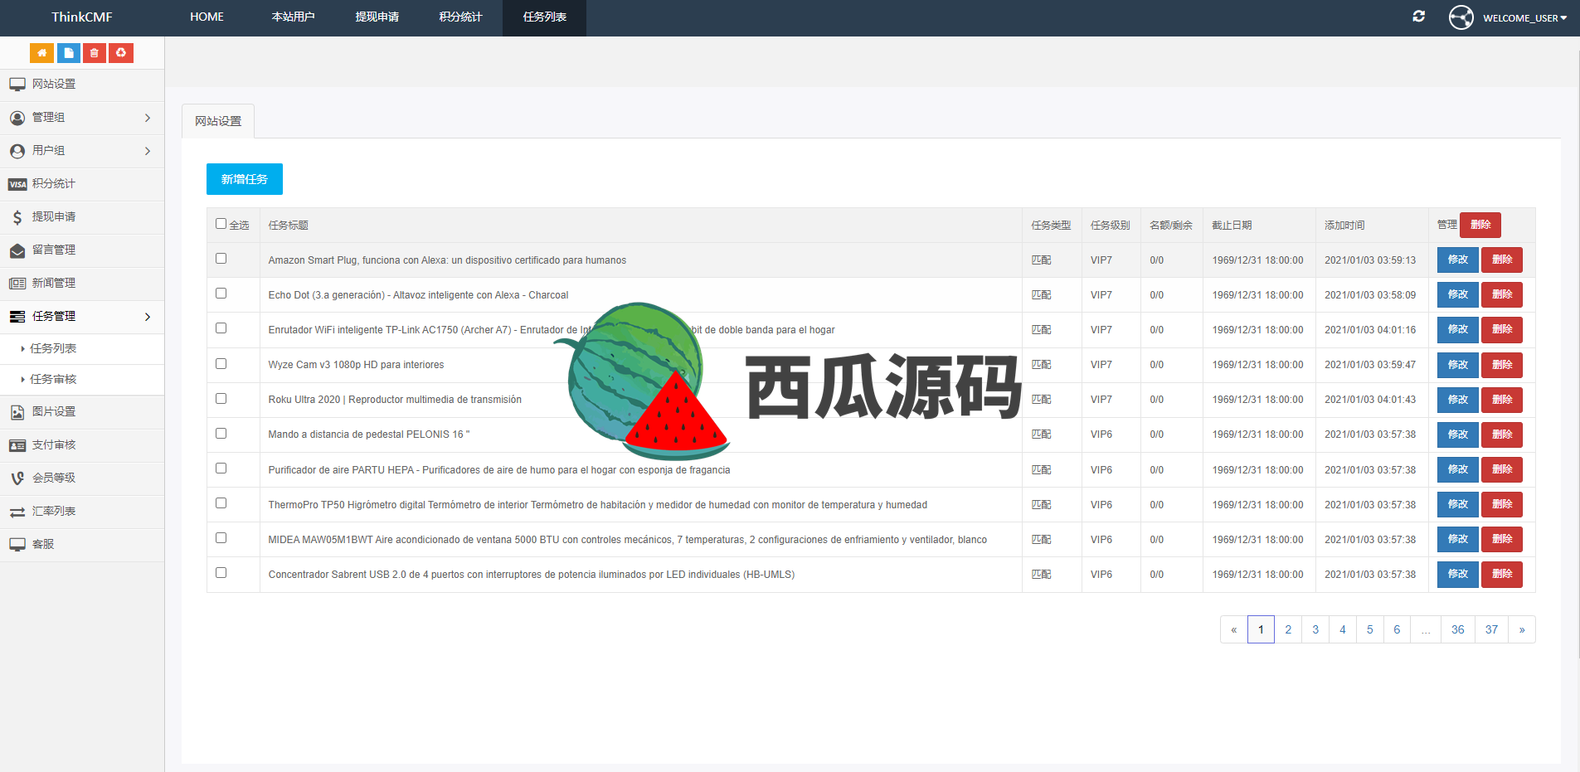This screenshot has width=1580, height=772.
Task: Select 任务列表 in top navigation
Action: [x=544, y=17]
